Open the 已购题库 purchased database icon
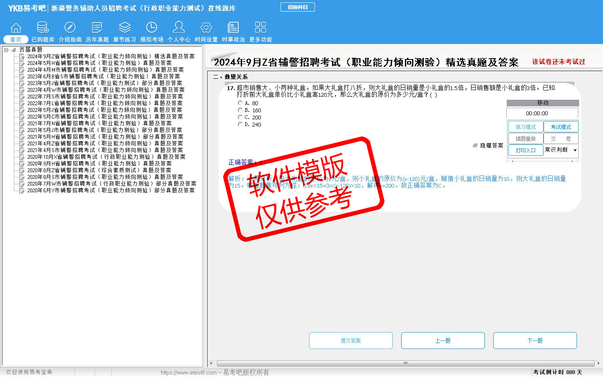Image resolution: width=603 pixels, height=377 pixels. 43,28
